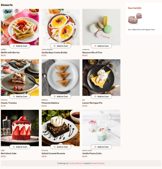Screen dimensions: 162x169
Task: Click the Vanilla Bean Crème Brûlée photo
Action: pyautogui.click(x=61, y=27)
